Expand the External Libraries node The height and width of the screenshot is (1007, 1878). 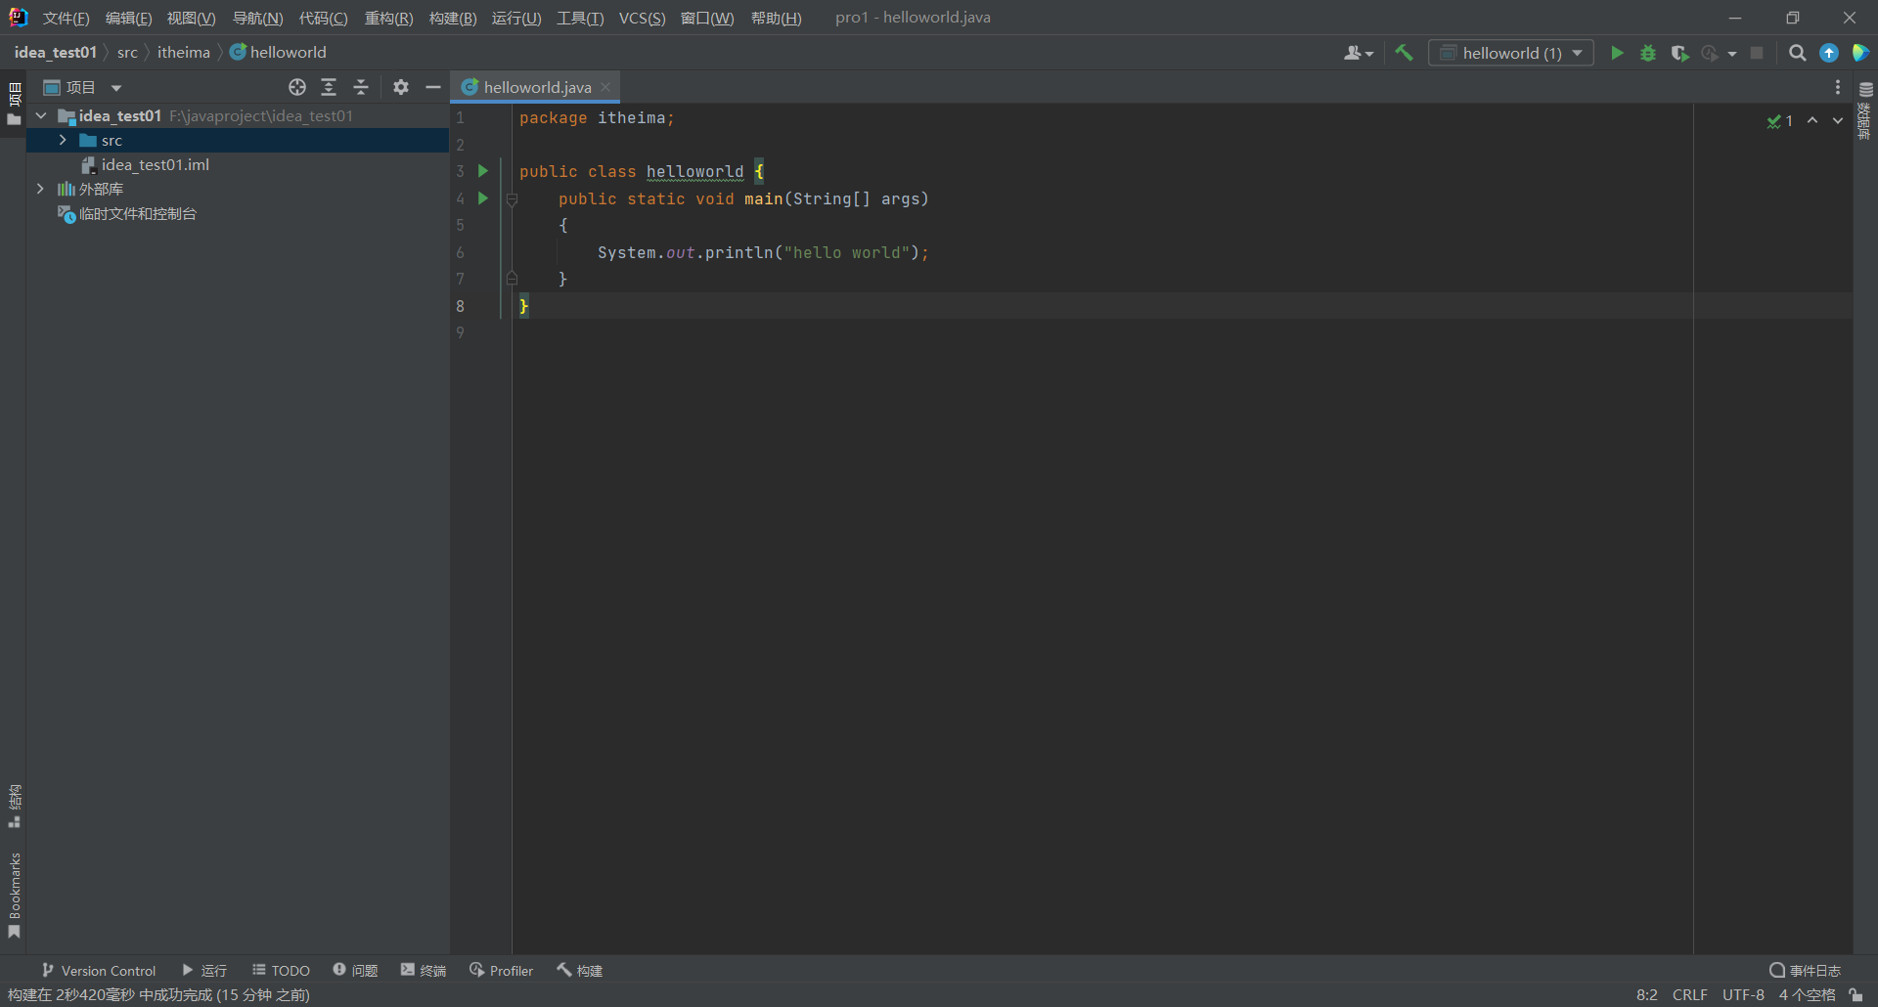[40, 189]
